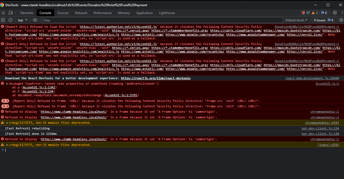The height and width of the screenshot is (179, 344).
Task: Open DevTools main settings gear
Action: 335,13
